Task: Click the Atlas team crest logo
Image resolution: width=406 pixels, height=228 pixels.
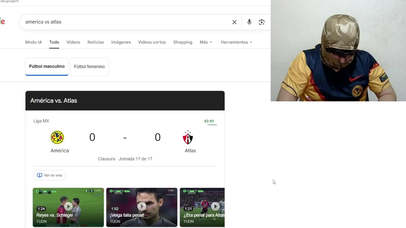Action: (188, 137)
